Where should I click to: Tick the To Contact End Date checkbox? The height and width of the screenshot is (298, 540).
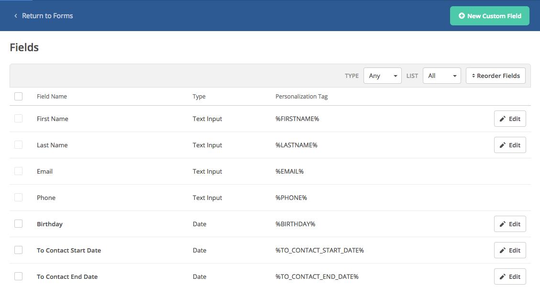tap(19, 276)
